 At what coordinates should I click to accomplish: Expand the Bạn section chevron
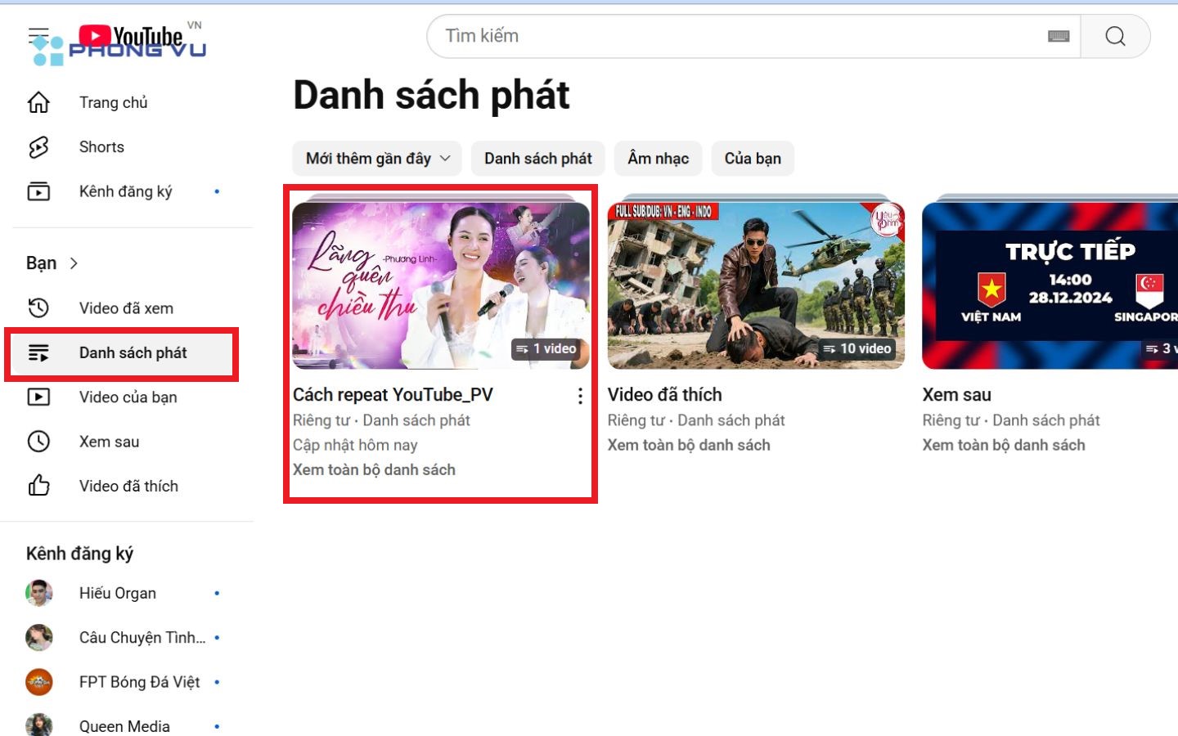[74, 263]
